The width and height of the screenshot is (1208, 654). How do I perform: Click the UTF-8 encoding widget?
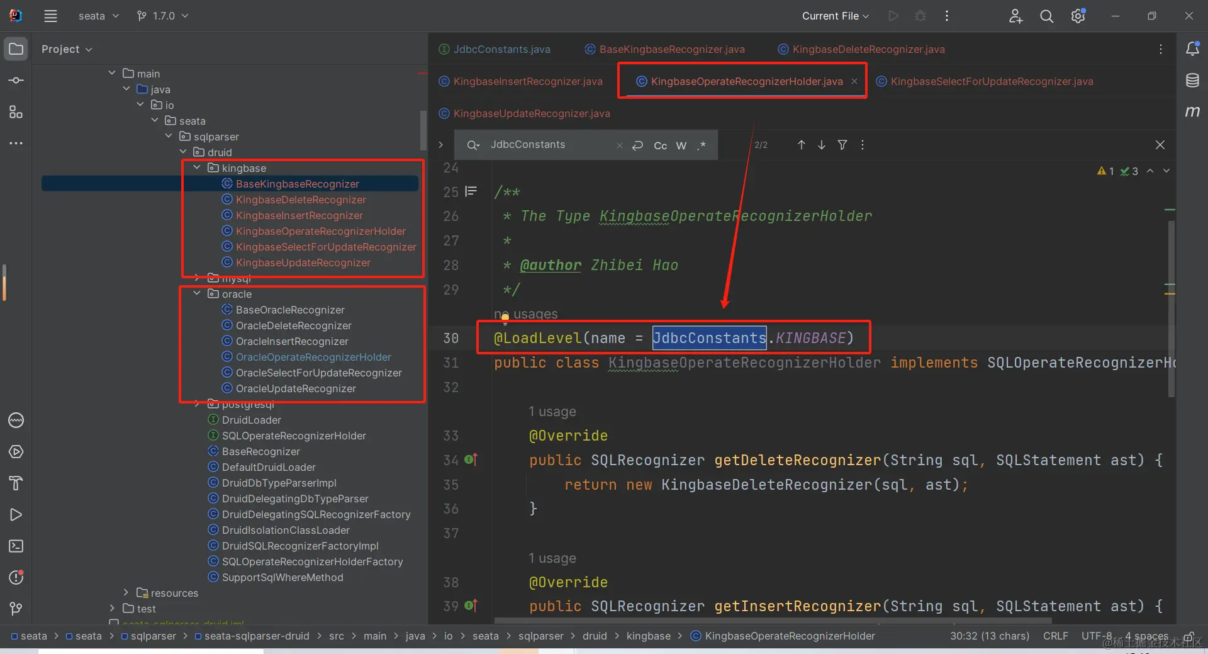(1097, 636)
